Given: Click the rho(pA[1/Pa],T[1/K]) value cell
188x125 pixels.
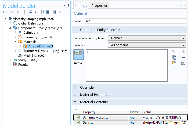Looking at the screenshot, I should coord(165,123).
